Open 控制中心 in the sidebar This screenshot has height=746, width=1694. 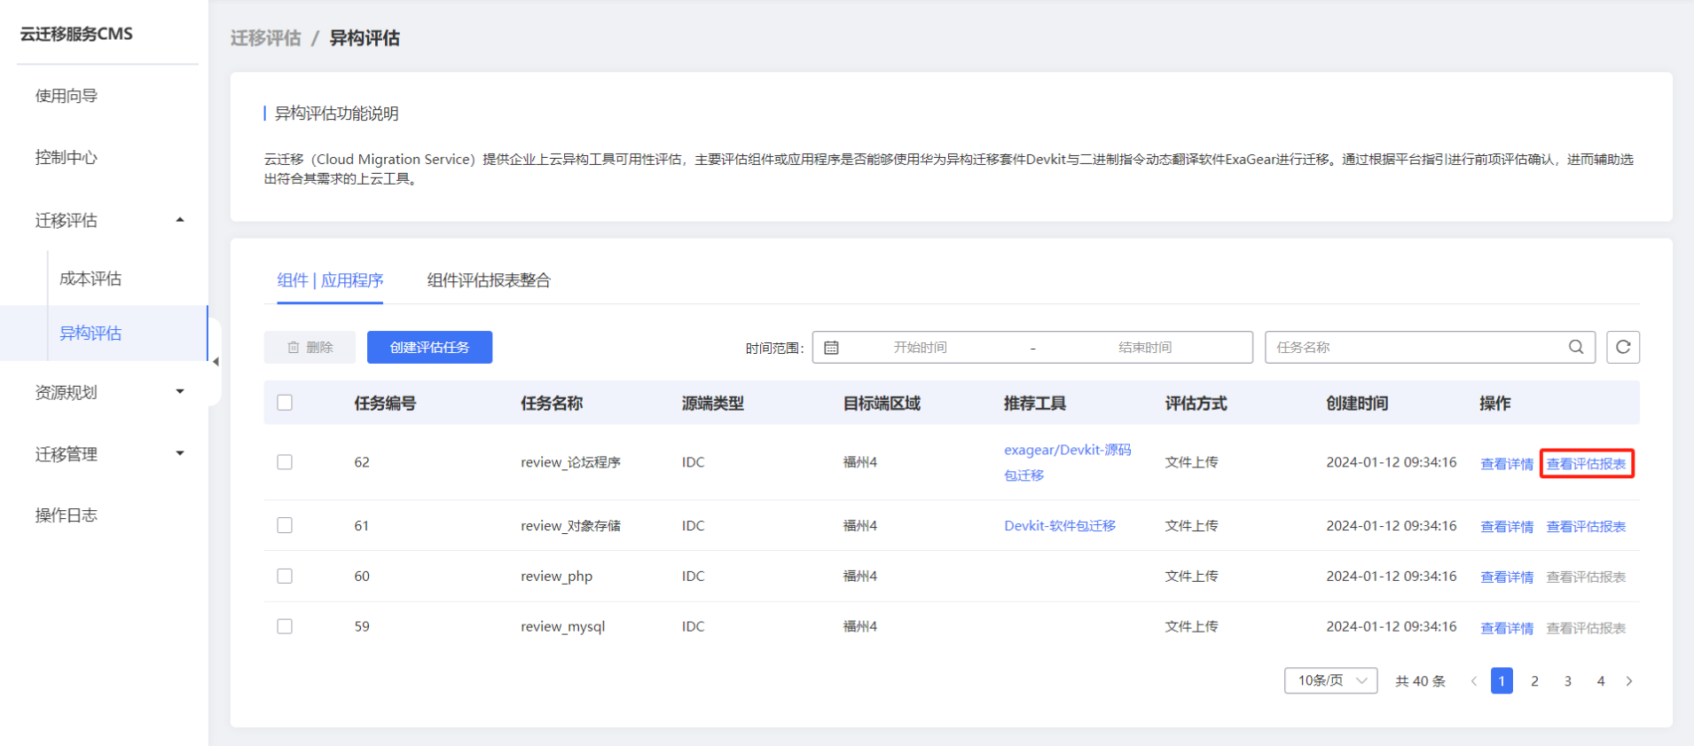[x=67, y=157]
